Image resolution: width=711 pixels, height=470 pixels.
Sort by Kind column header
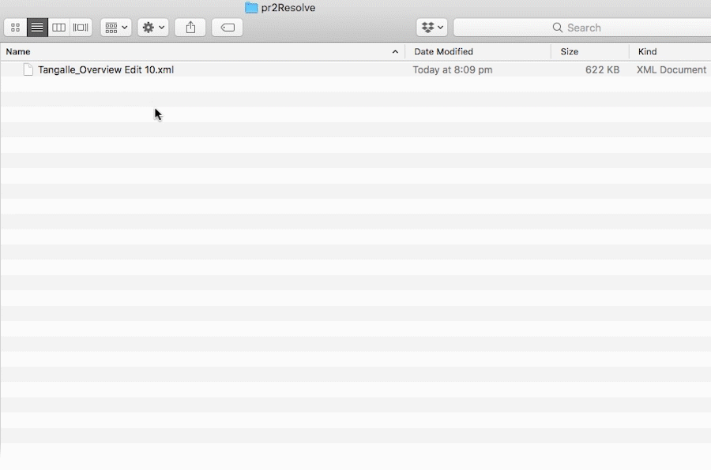670,51
